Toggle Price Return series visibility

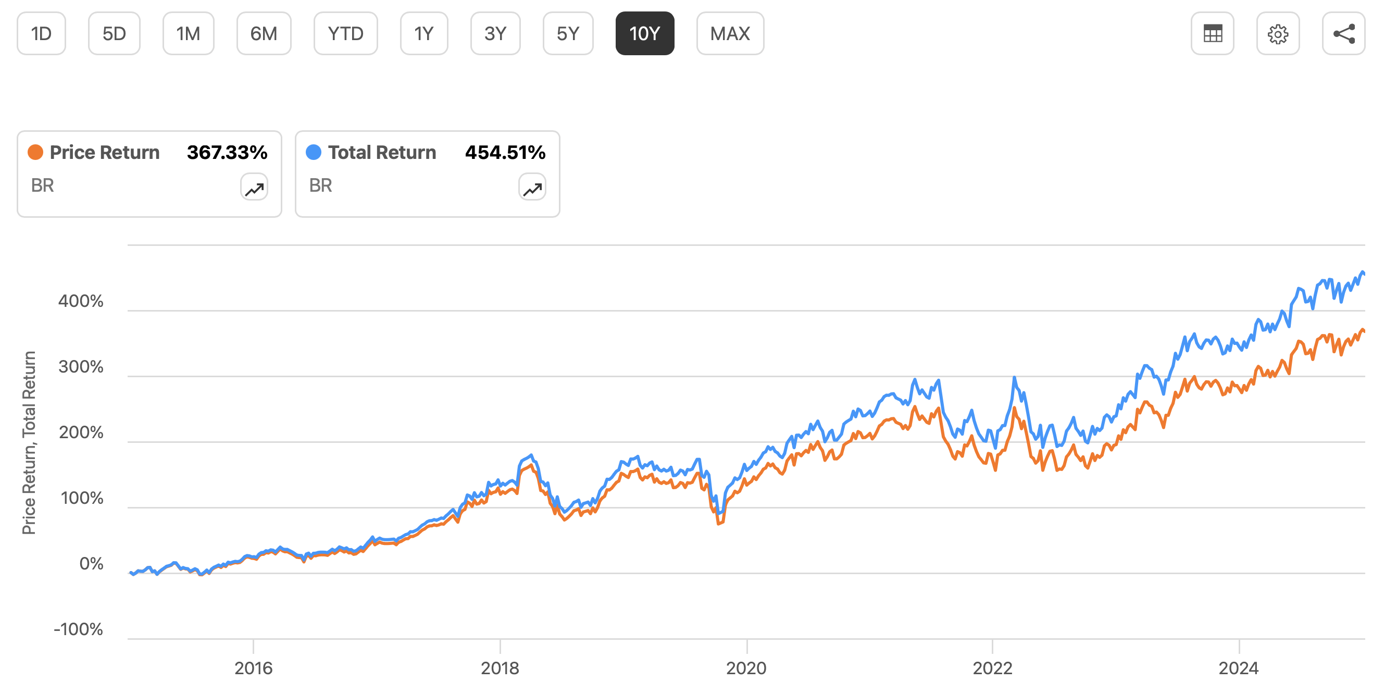point(103,153)
